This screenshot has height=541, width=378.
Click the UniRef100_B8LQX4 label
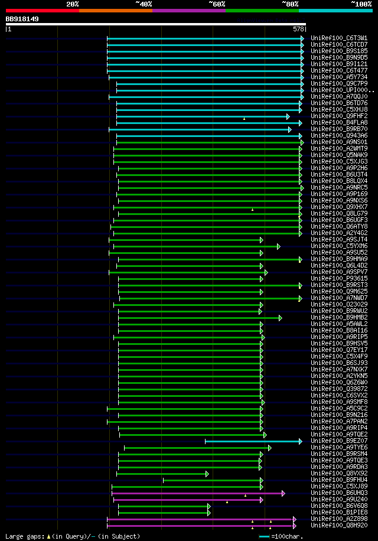(x=339, y=181)
